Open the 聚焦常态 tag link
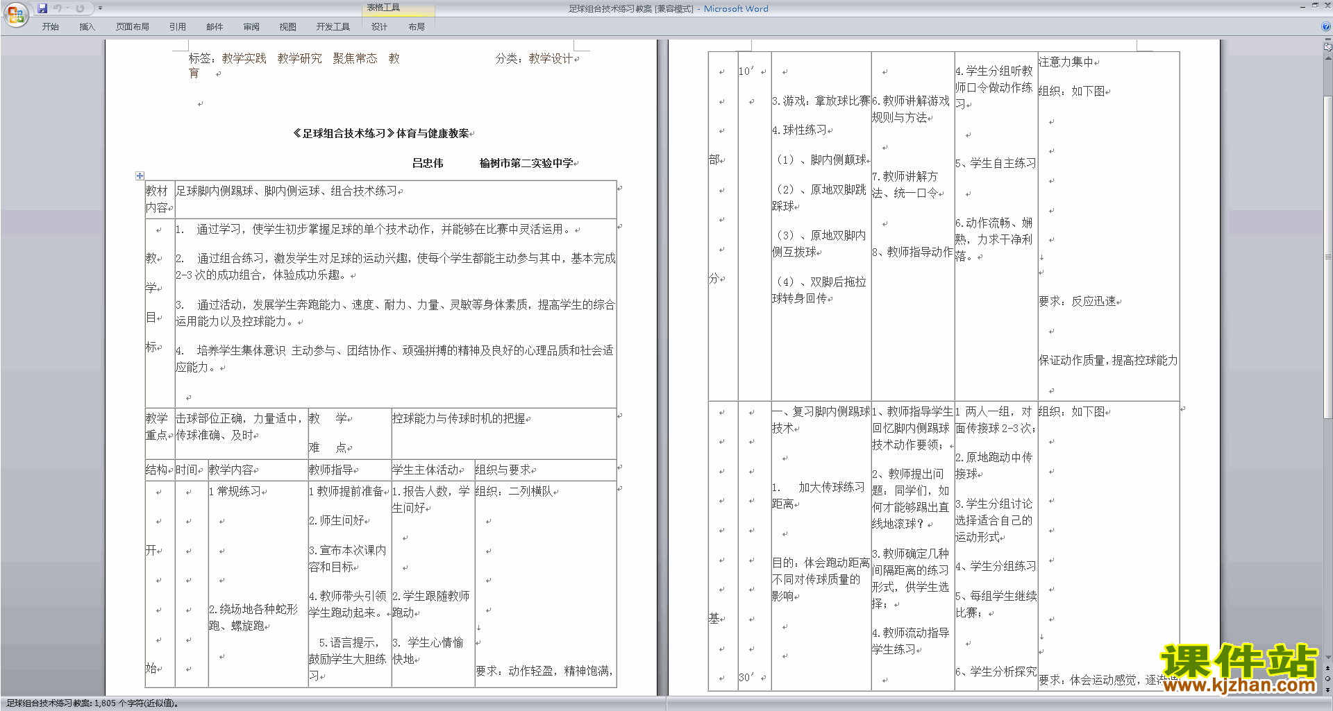 click(355, 58)
